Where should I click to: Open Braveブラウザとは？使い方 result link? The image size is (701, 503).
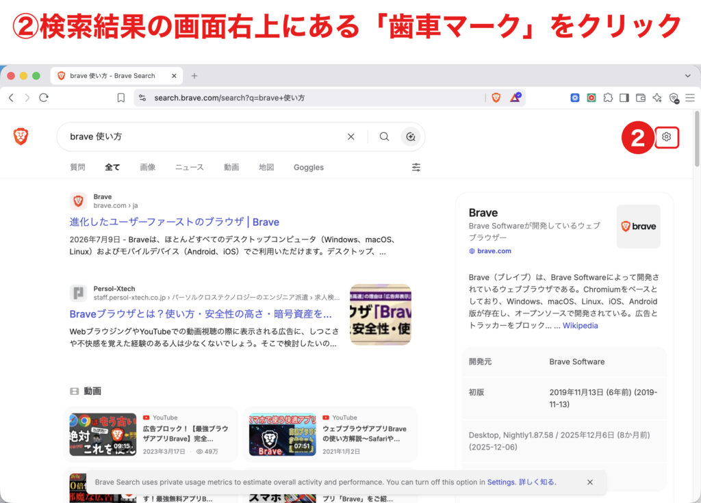[x=201, y=314]
